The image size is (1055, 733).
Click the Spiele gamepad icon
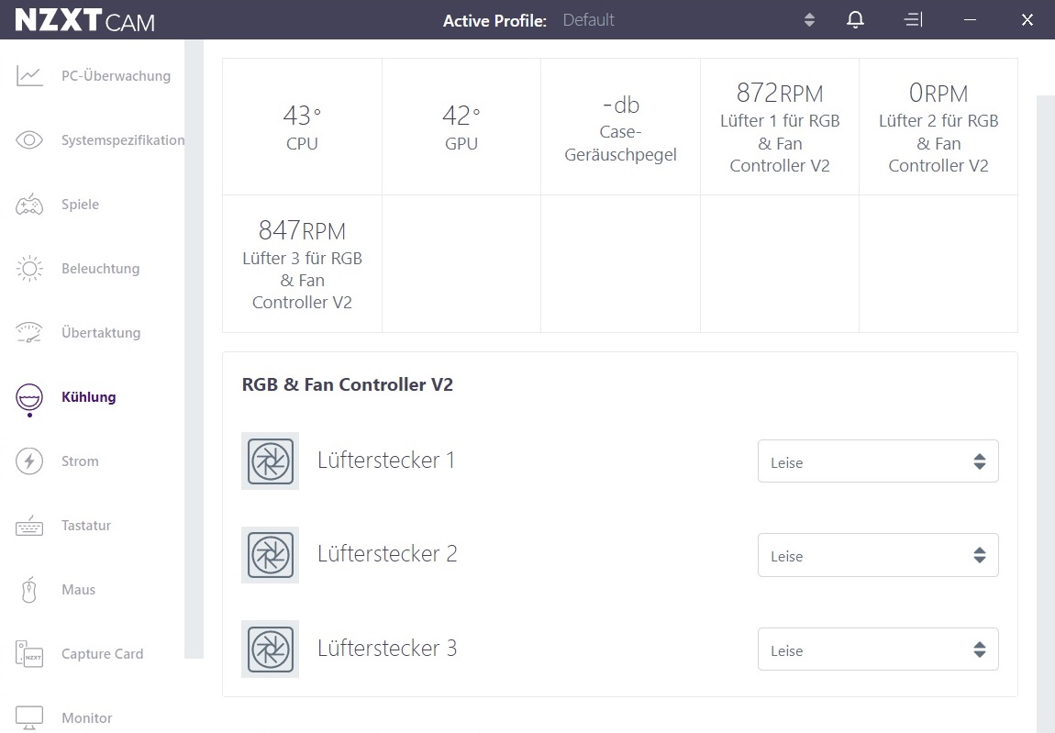click(x=29, y=204)
